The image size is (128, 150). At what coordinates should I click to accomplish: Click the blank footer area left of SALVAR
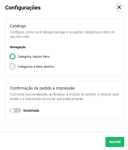click(53, 141)
